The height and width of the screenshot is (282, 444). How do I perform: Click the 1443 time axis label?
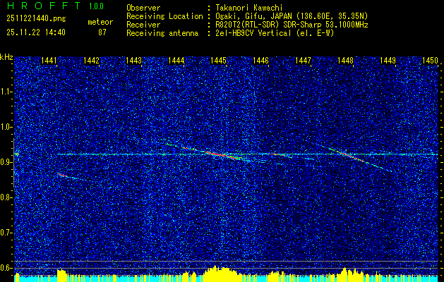tap(133, 61)
